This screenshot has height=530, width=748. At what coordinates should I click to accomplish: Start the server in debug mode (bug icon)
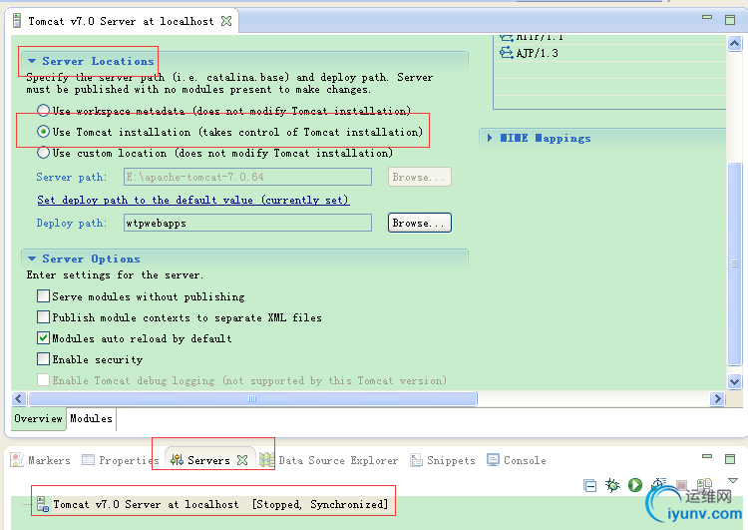click(x=612, y=486)
